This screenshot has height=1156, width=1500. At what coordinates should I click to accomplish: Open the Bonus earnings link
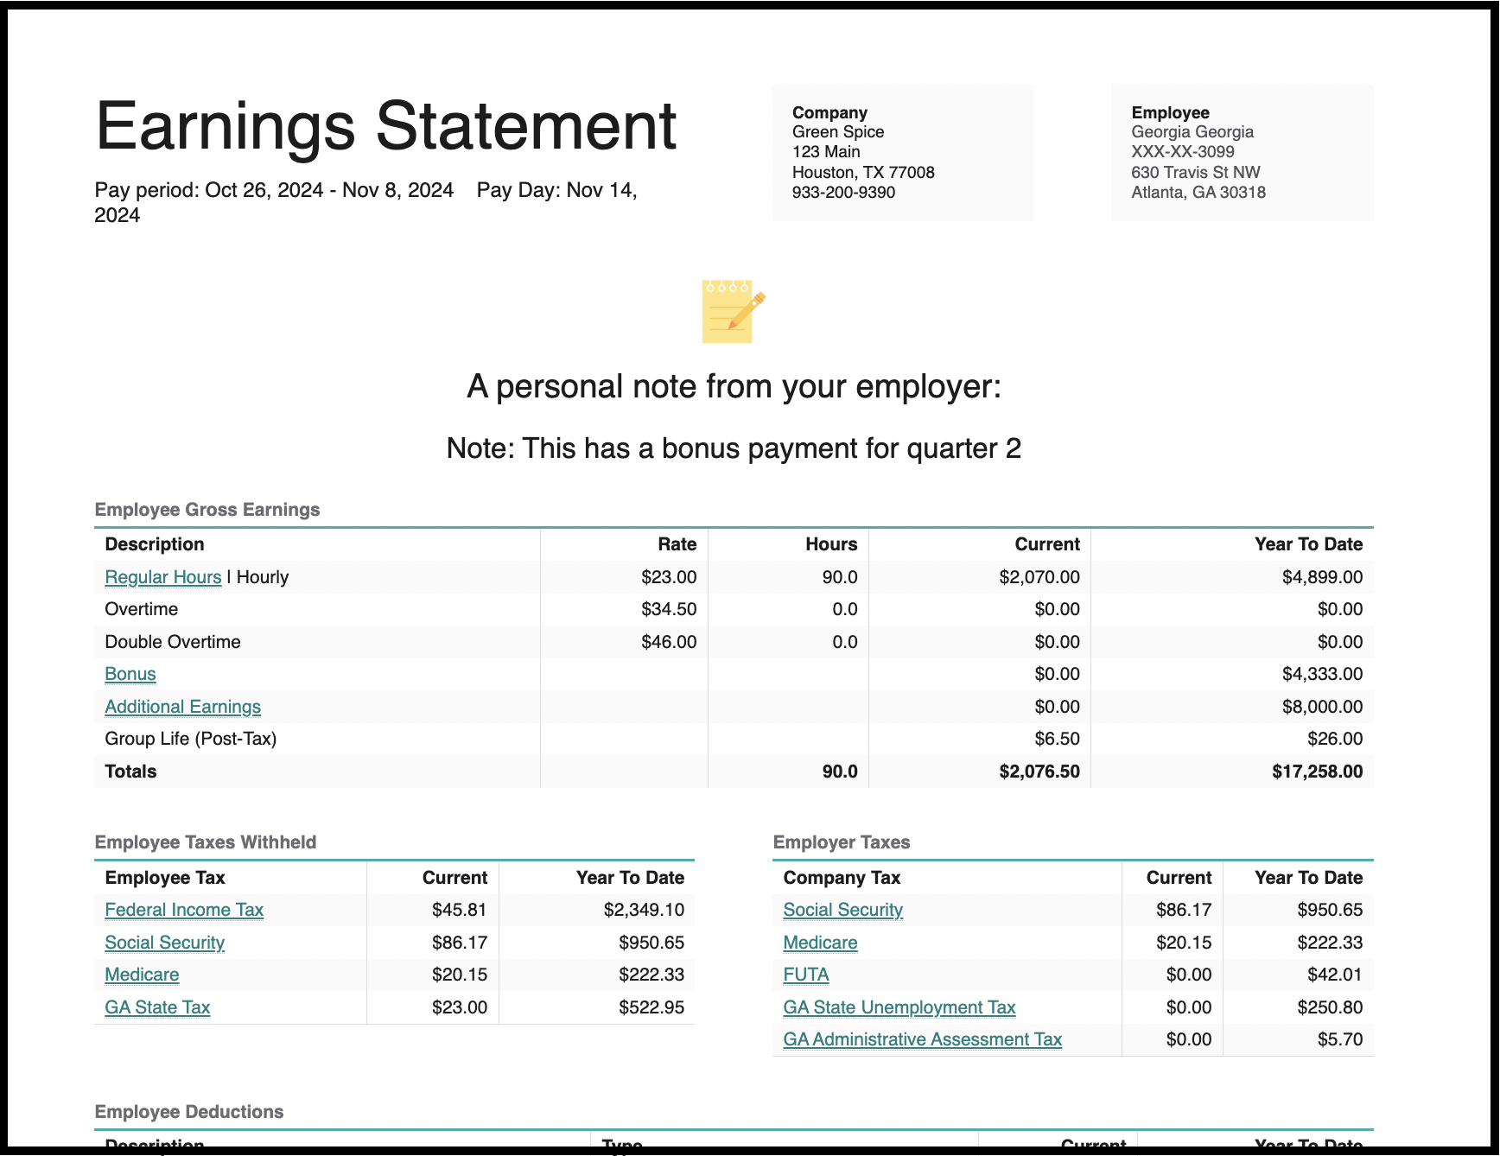(130, 673)
